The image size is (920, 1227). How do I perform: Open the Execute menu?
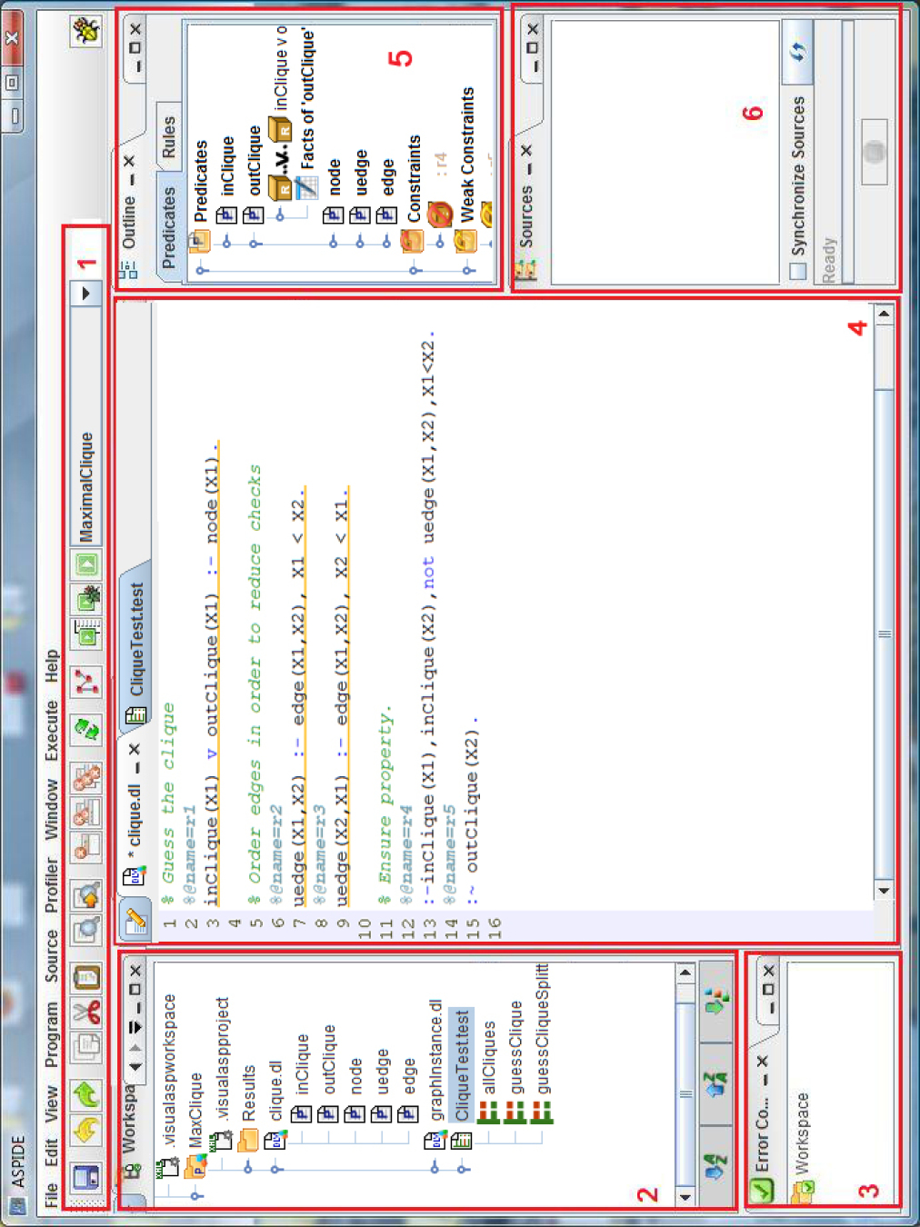pyautogui.click(x=51, y=731)
